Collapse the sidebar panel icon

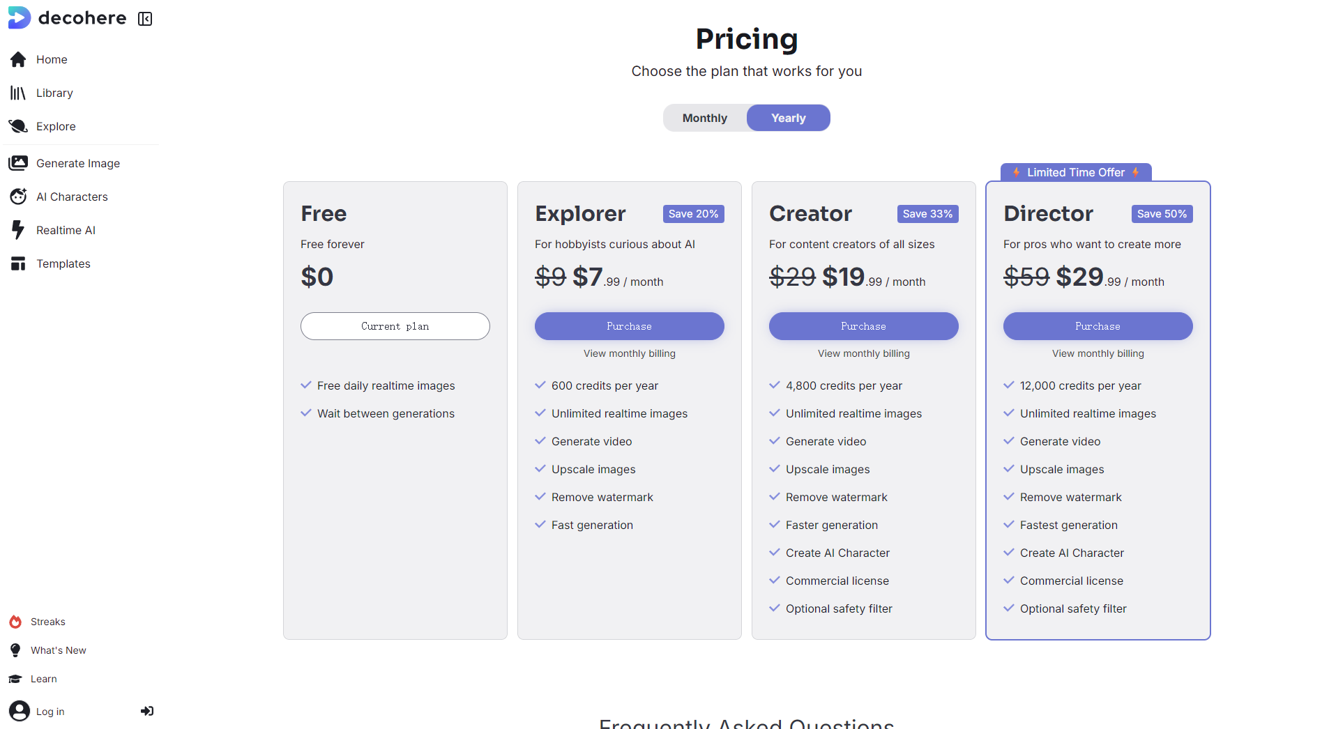(145, 19)
